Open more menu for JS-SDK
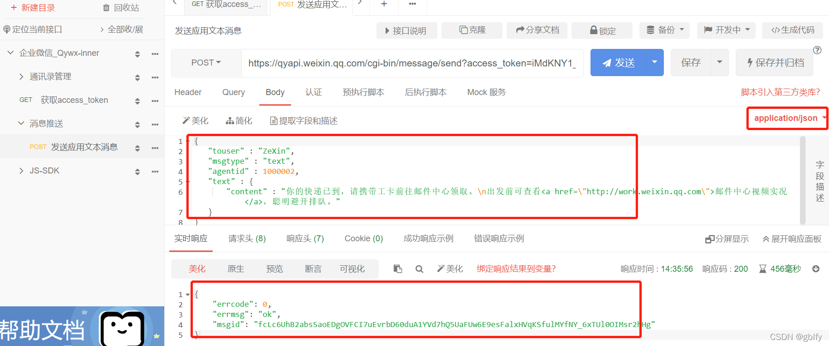Viewport: 829px width, 346px height. pyautogui.click(x=155, y=172)
